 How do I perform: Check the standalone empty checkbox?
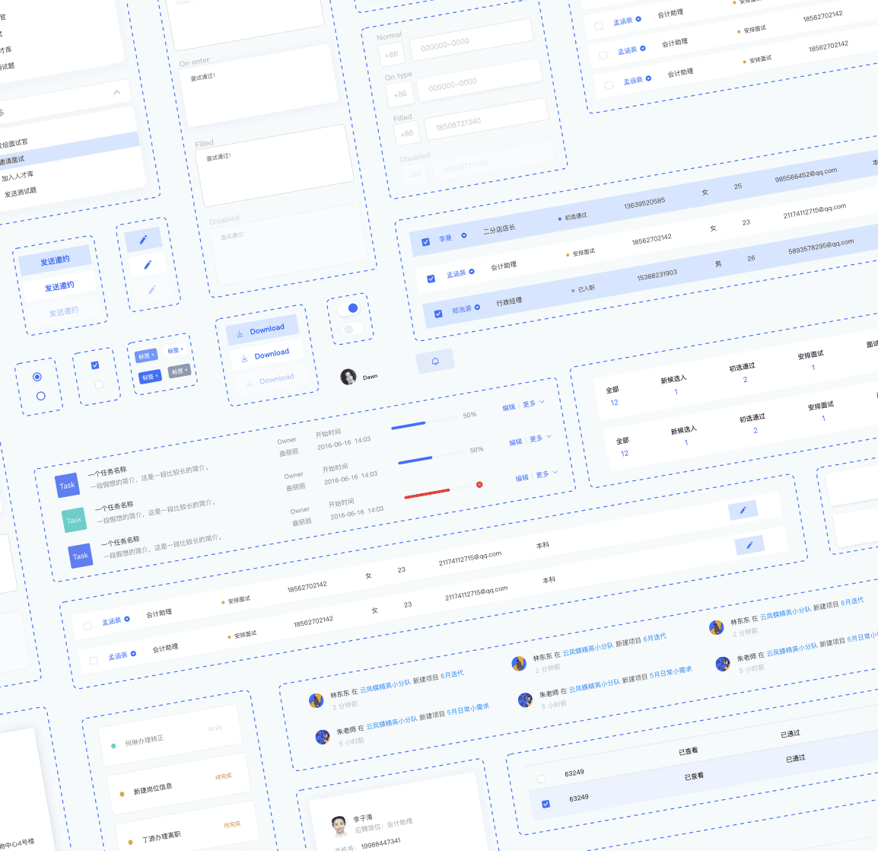(99, 385)
